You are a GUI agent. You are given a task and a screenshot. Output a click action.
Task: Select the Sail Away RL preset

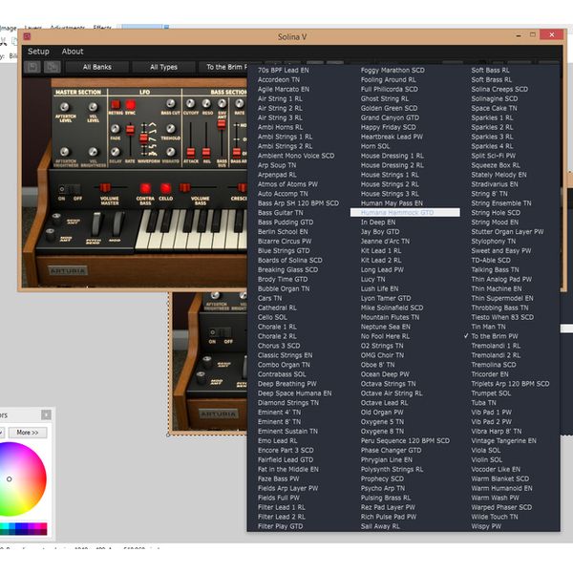tap(380, 526)
